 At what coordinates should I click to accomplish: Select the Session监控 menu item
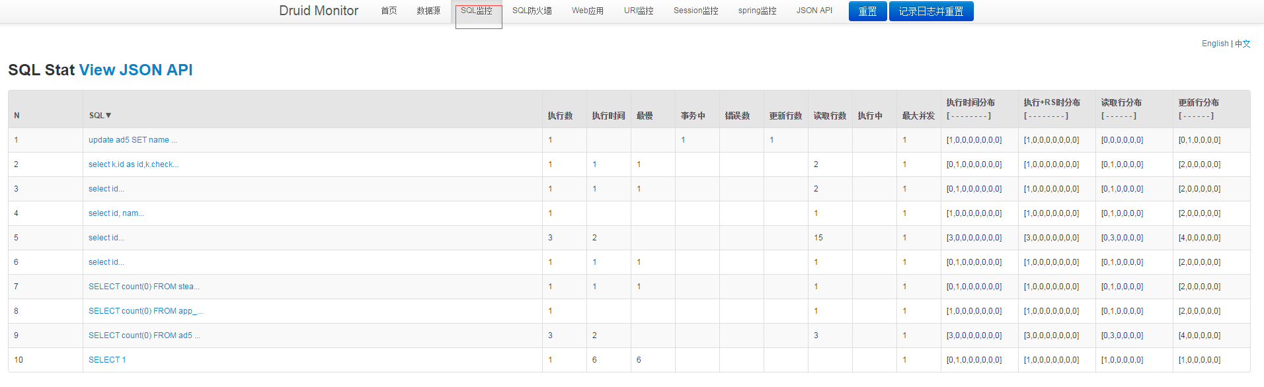tap(695, 11)
